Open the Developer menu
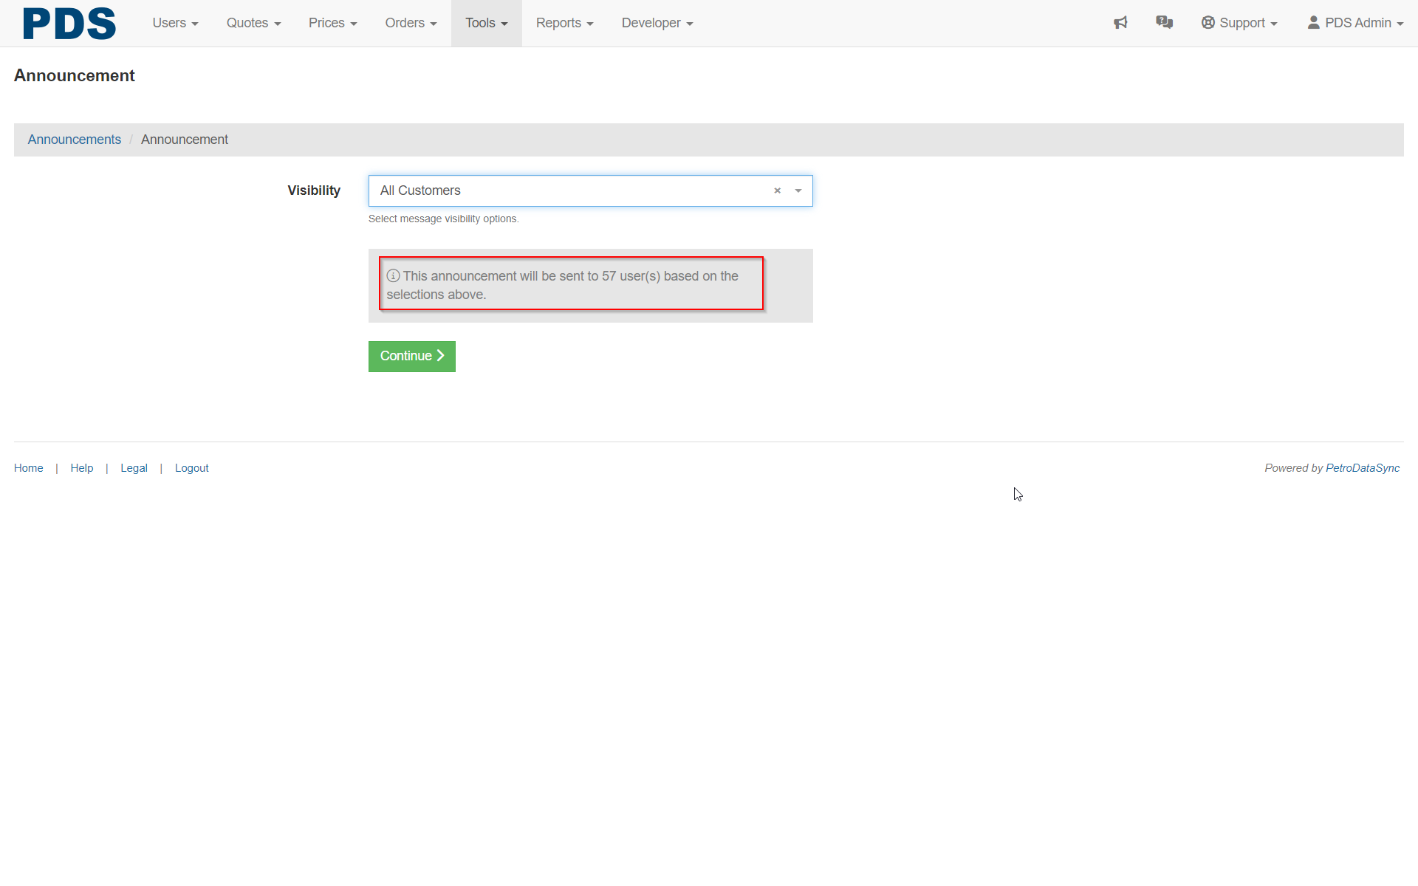This screenshot has height=886, width=1418. 657,23
